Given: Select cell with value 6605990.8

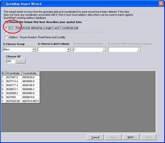Looking at the screenshot, I should tap(31, 93).
